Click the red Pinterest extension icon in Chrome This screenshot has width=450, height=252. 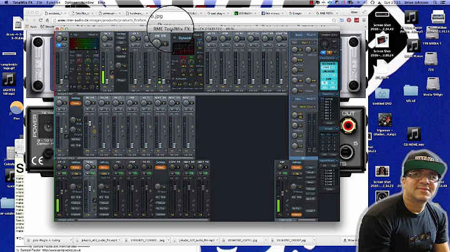coord(349,21)
